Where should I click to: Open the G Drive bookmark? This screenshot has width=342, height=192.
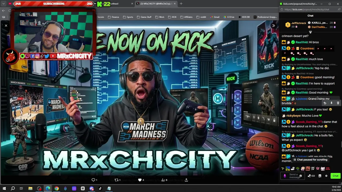229,17
